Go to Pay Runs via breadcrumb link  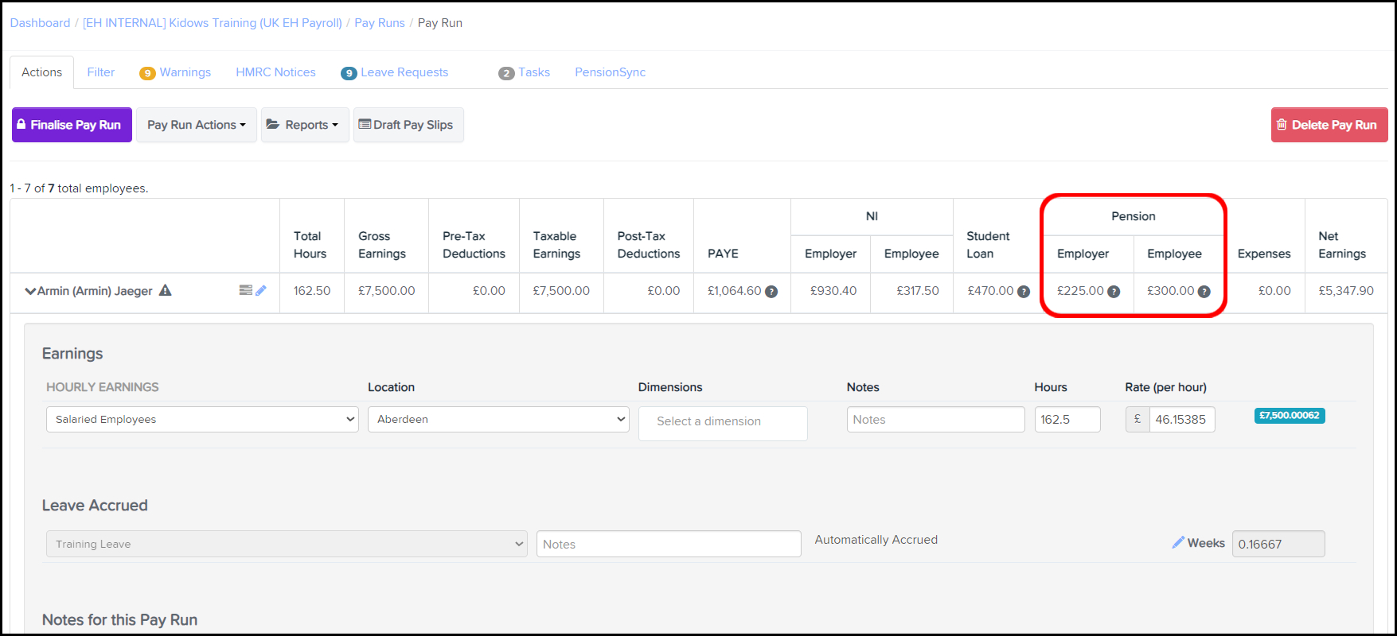click(379, 23)
